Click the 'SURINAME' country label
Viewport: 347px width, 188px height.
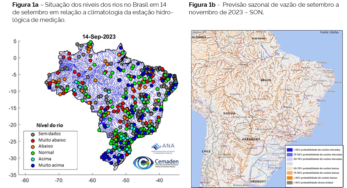(259, 39)
